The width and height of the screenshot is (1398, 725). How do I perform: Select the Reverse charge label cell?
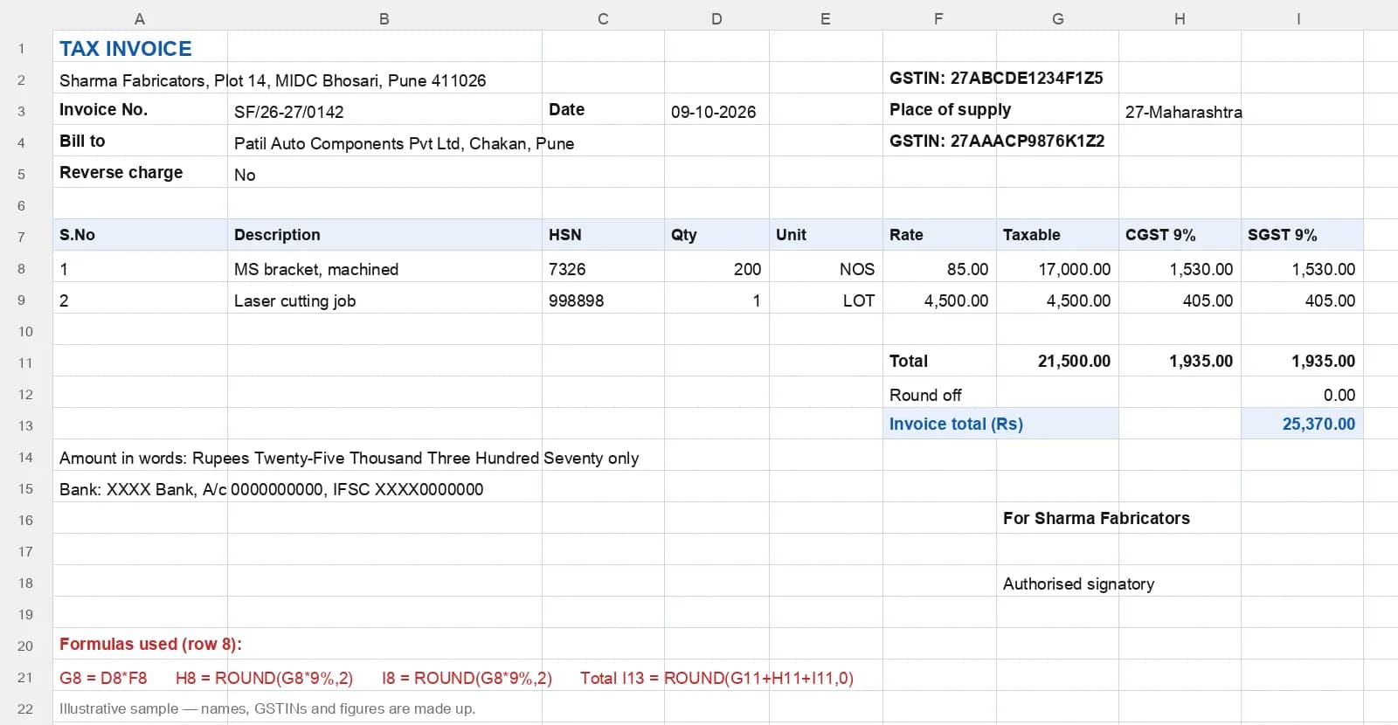(140, 172)
